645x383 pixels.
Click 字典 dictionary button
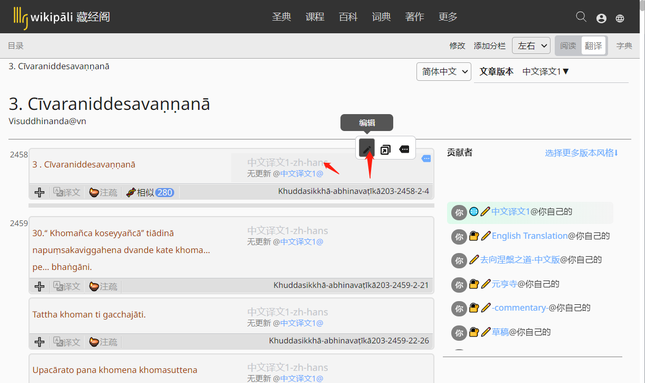click(x=624, y=46)
